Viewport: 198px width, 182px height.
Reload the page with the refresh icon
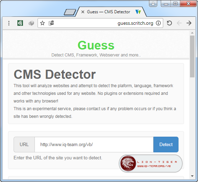point(169,23)
